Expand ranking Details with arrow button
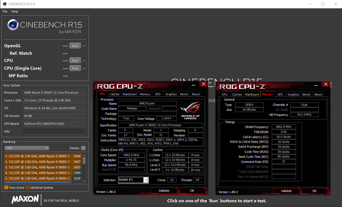The width and height of the screenshot is (342, 207). [x=83, y=148]
